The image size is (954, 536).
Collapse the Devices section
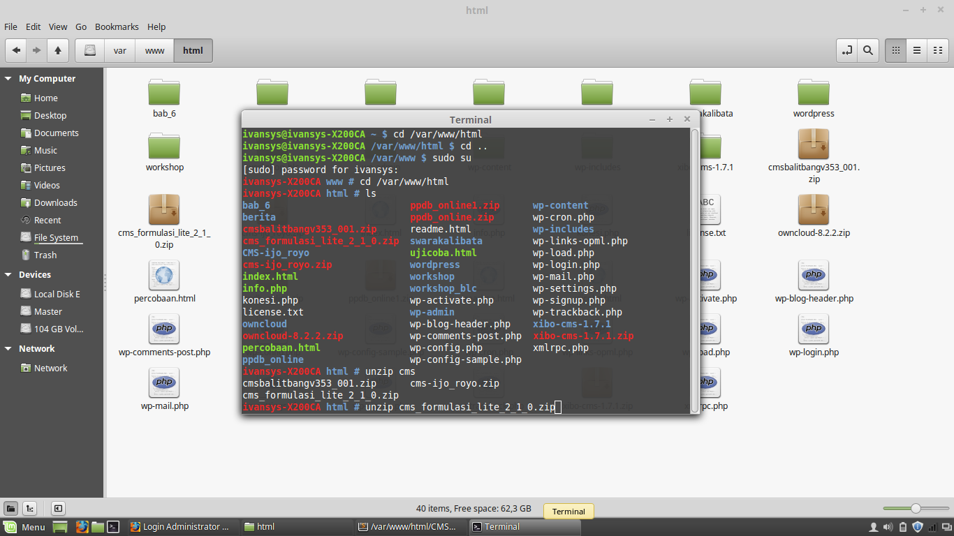[8, 275]
